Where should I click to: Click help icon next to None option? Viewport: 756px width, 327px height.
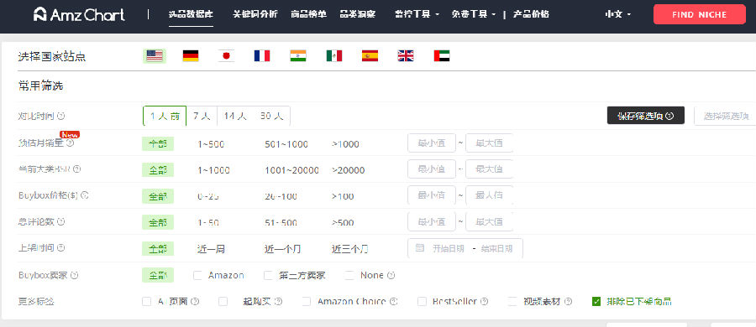coord(391,276)
